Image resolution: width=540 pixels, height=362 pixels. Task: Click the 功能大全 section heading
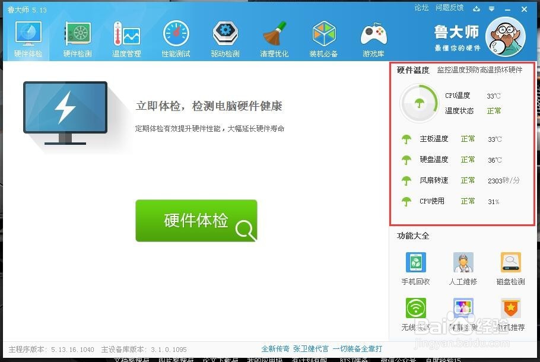point(413,236)
